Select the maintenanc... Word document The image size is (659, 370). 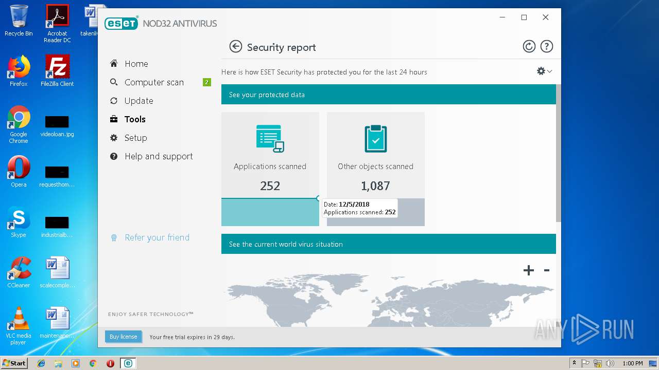57,323
